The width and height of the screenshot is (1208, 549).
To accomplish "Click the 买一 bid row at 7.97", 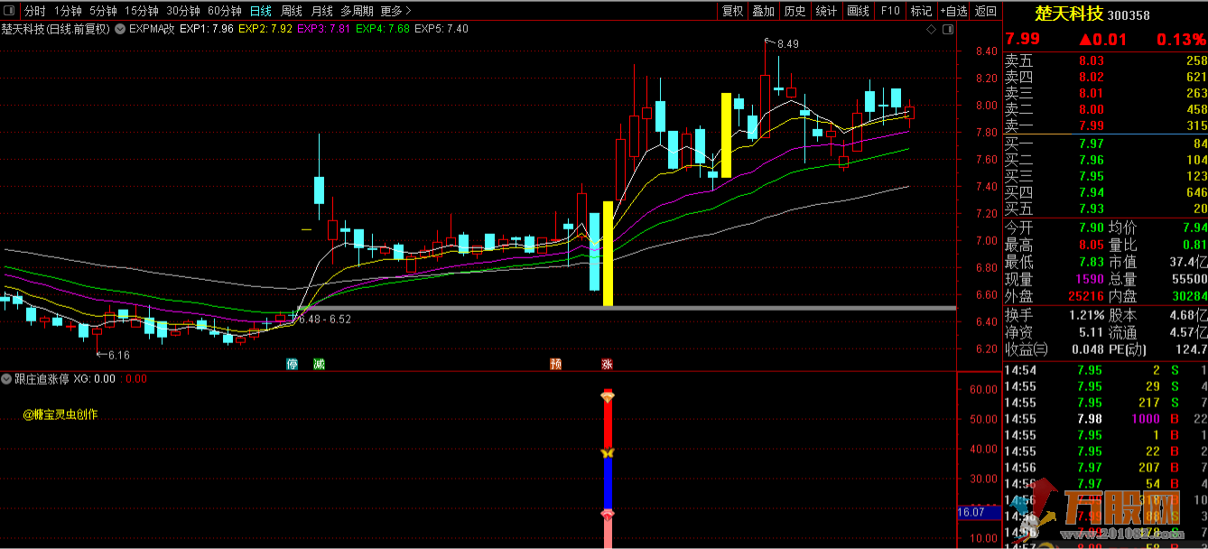I will [1106, 144].
